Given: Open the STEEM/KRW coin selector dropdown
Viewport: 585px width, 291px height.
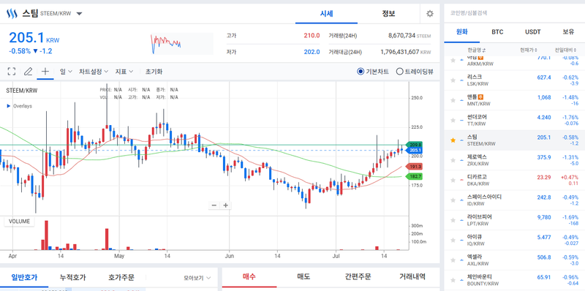Looking at the screenshot, I should click(79, 14).
